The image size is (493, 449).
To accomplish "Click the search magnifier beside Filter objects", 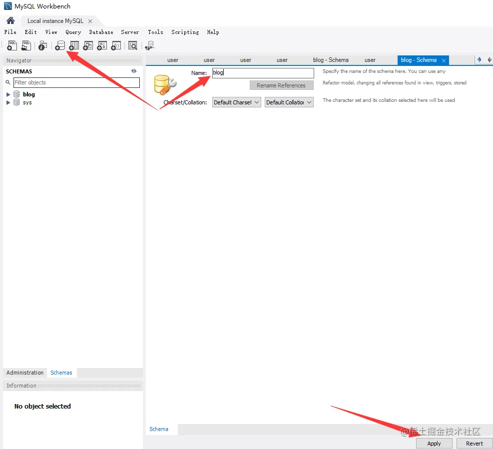I will [8, 82].
